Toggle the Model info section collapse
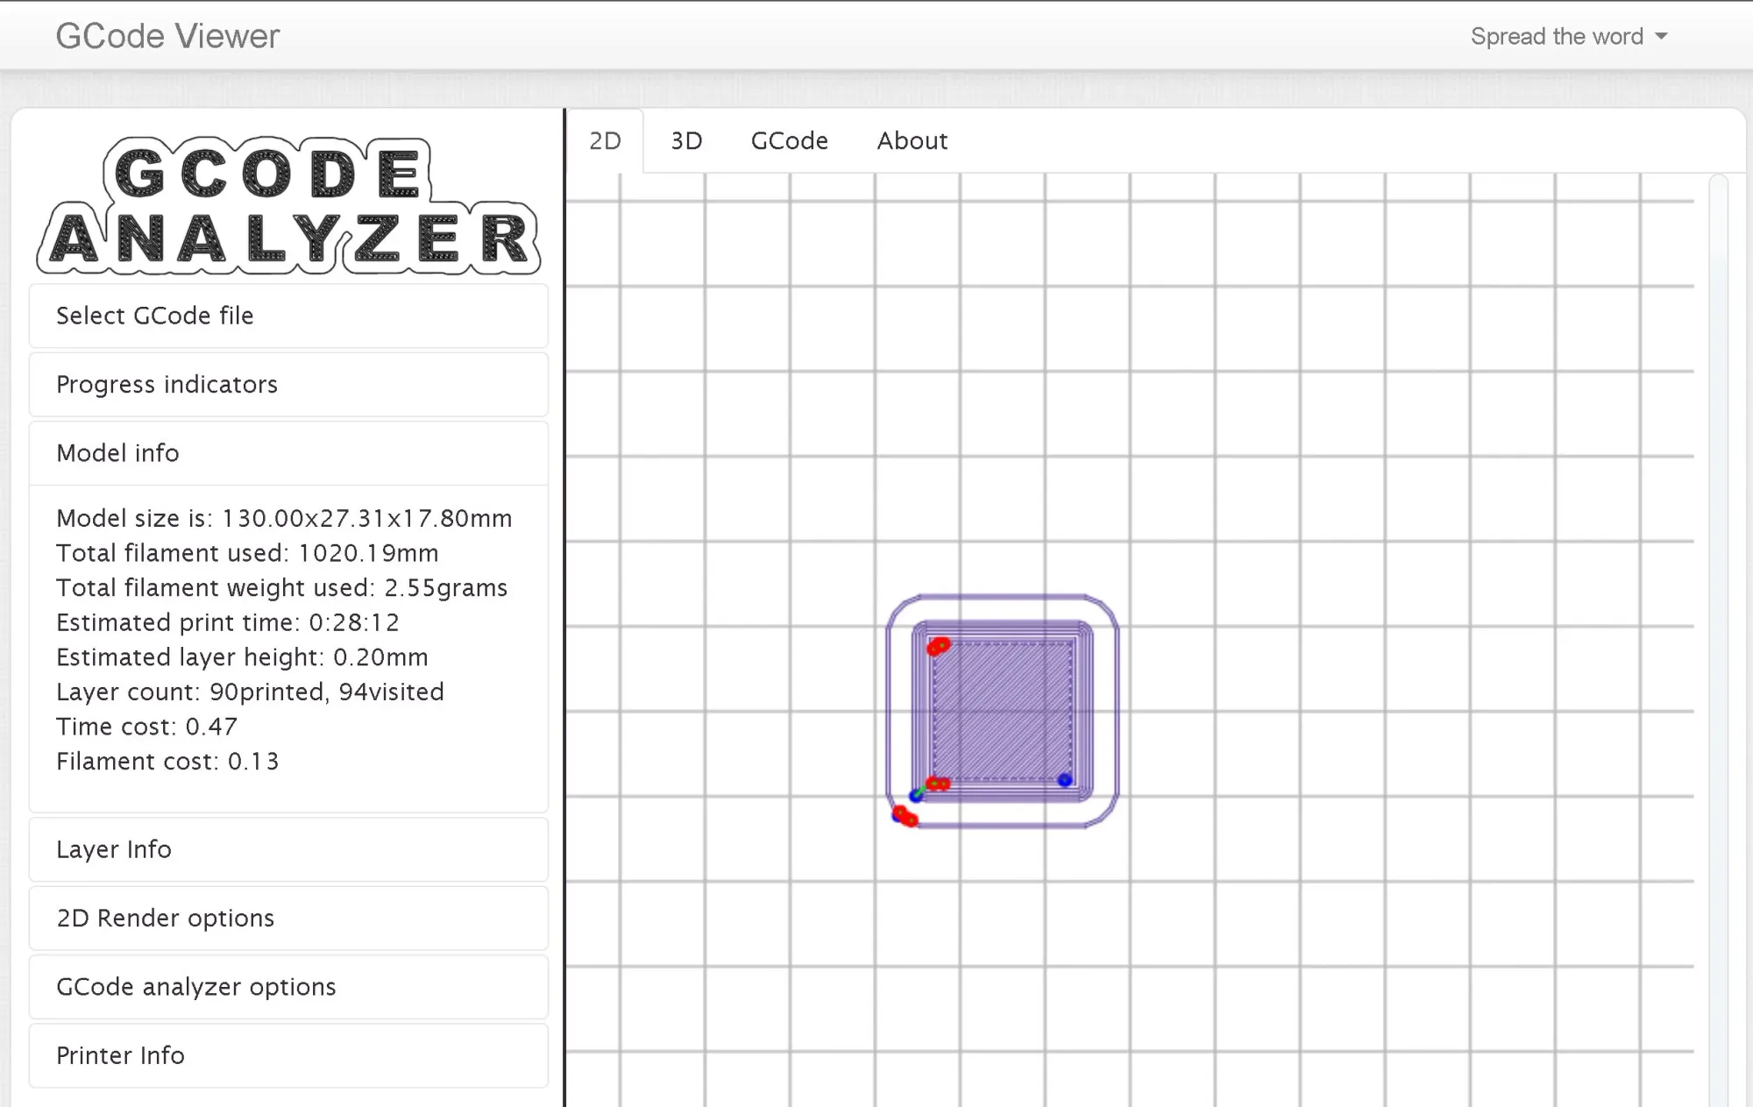Viewport: 1753px width, 1107px height. [117, 453]
